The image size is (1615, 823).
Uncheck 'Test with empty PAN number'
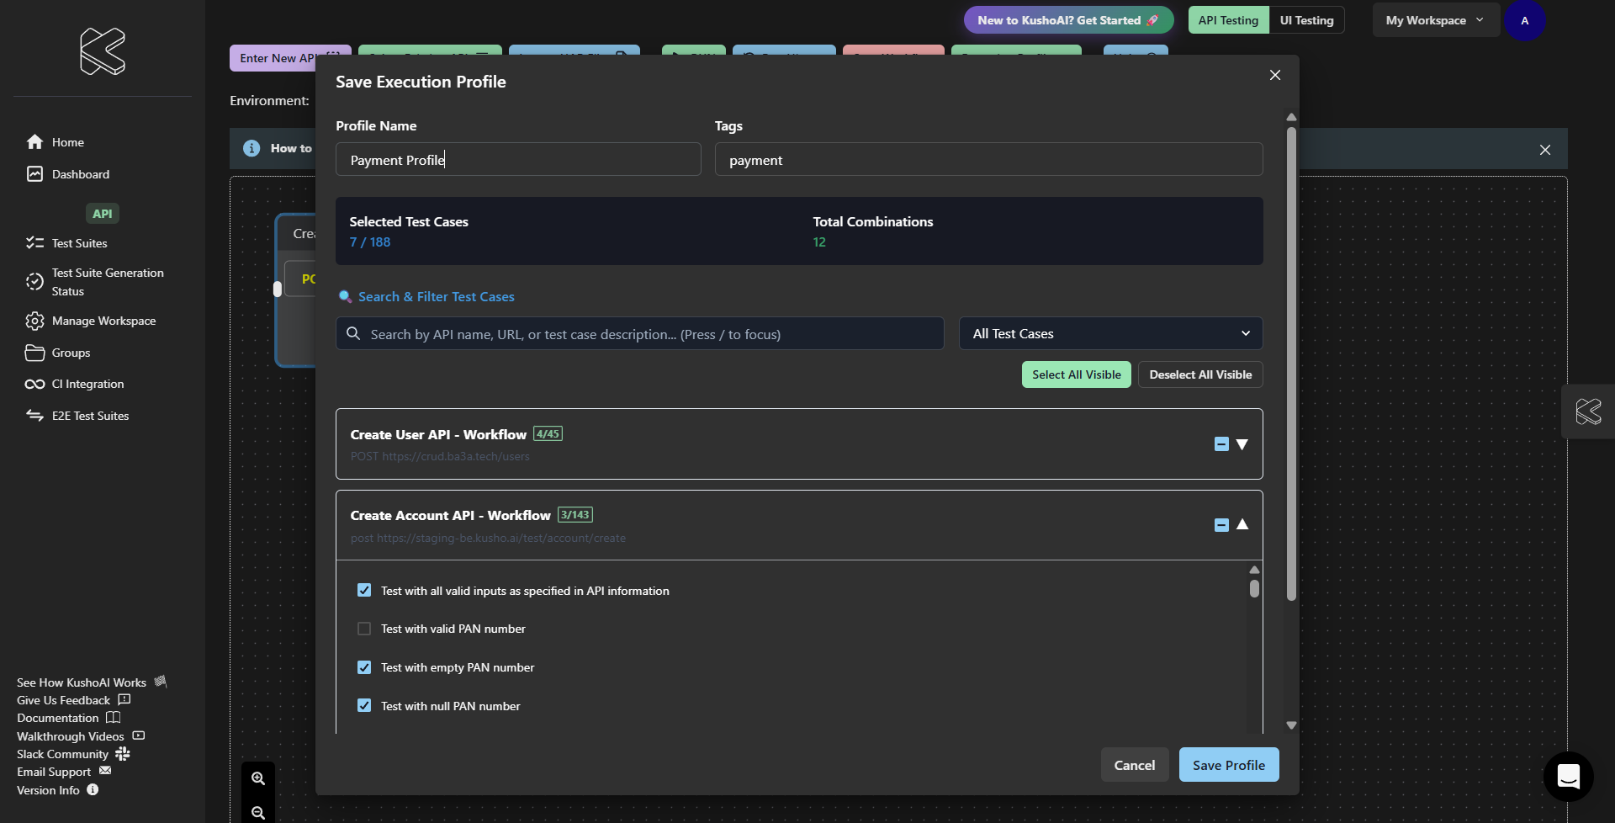pyautogui.click(x=364, y=667)
